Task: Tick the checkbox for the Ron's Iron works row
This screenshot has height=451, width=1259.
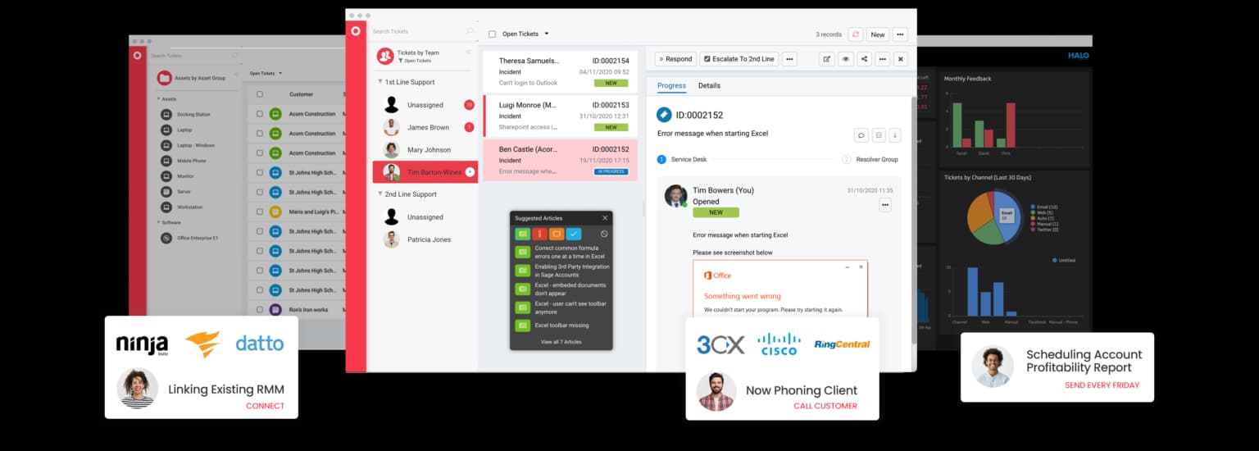Action: 260,310
